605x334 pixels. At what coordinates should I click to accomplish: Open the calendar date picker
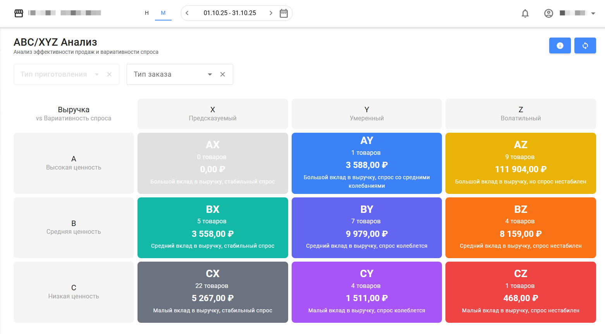tap(284, 13)
